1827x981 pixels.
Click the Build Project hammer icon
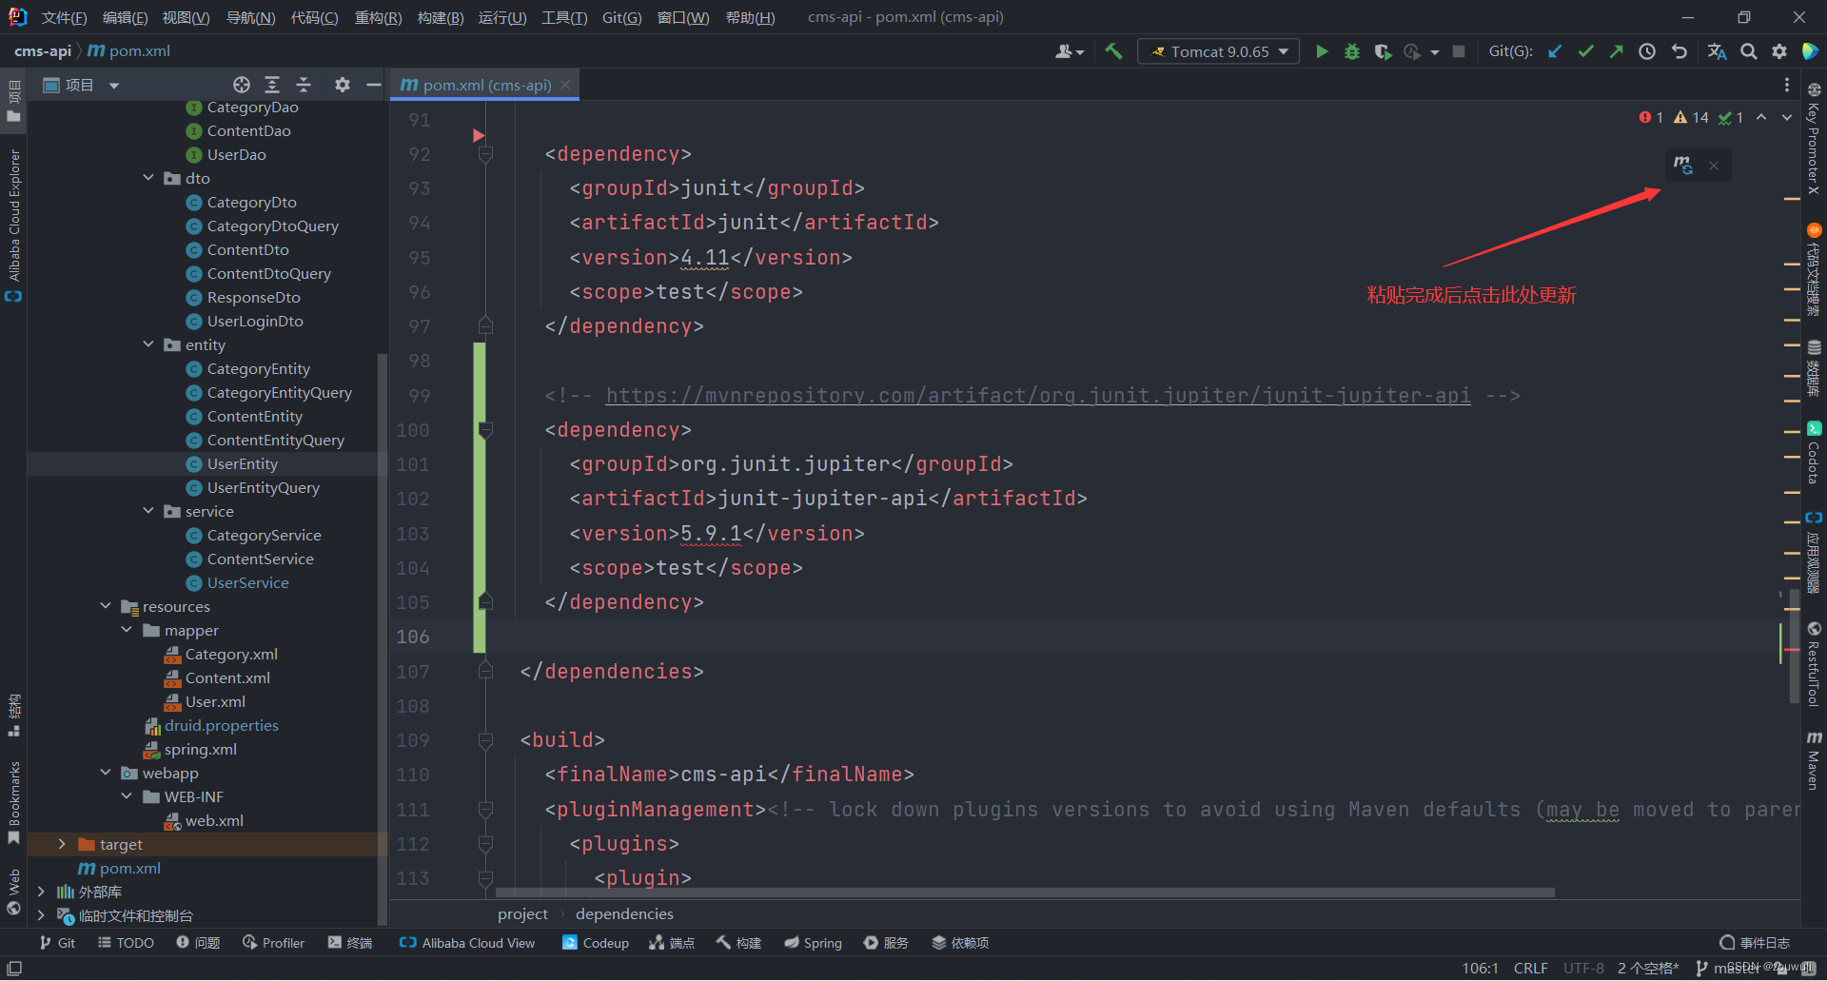point(1113,51)
